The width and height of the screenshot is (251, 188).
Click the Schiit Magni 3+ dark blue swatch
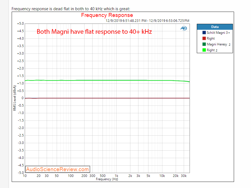tap(204, 32)
